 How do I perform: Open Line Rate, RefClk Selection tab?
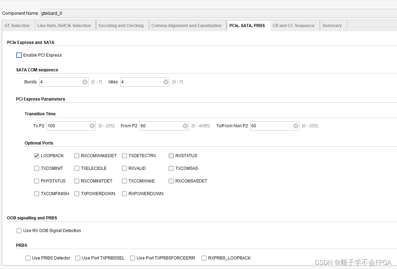click(64, 26)
